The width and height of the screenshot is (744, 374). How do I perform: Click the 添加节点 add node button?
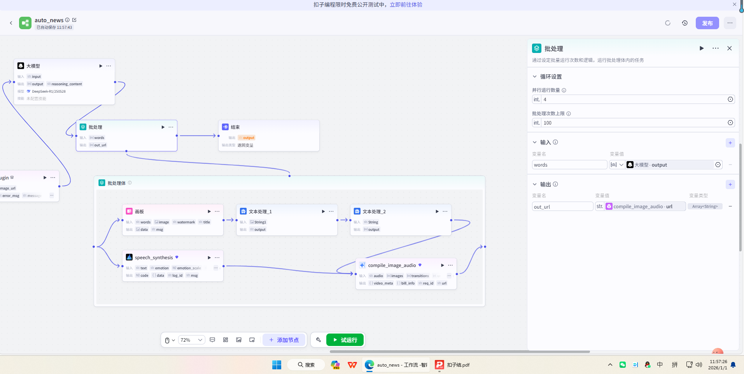click(x=284, y=340)
